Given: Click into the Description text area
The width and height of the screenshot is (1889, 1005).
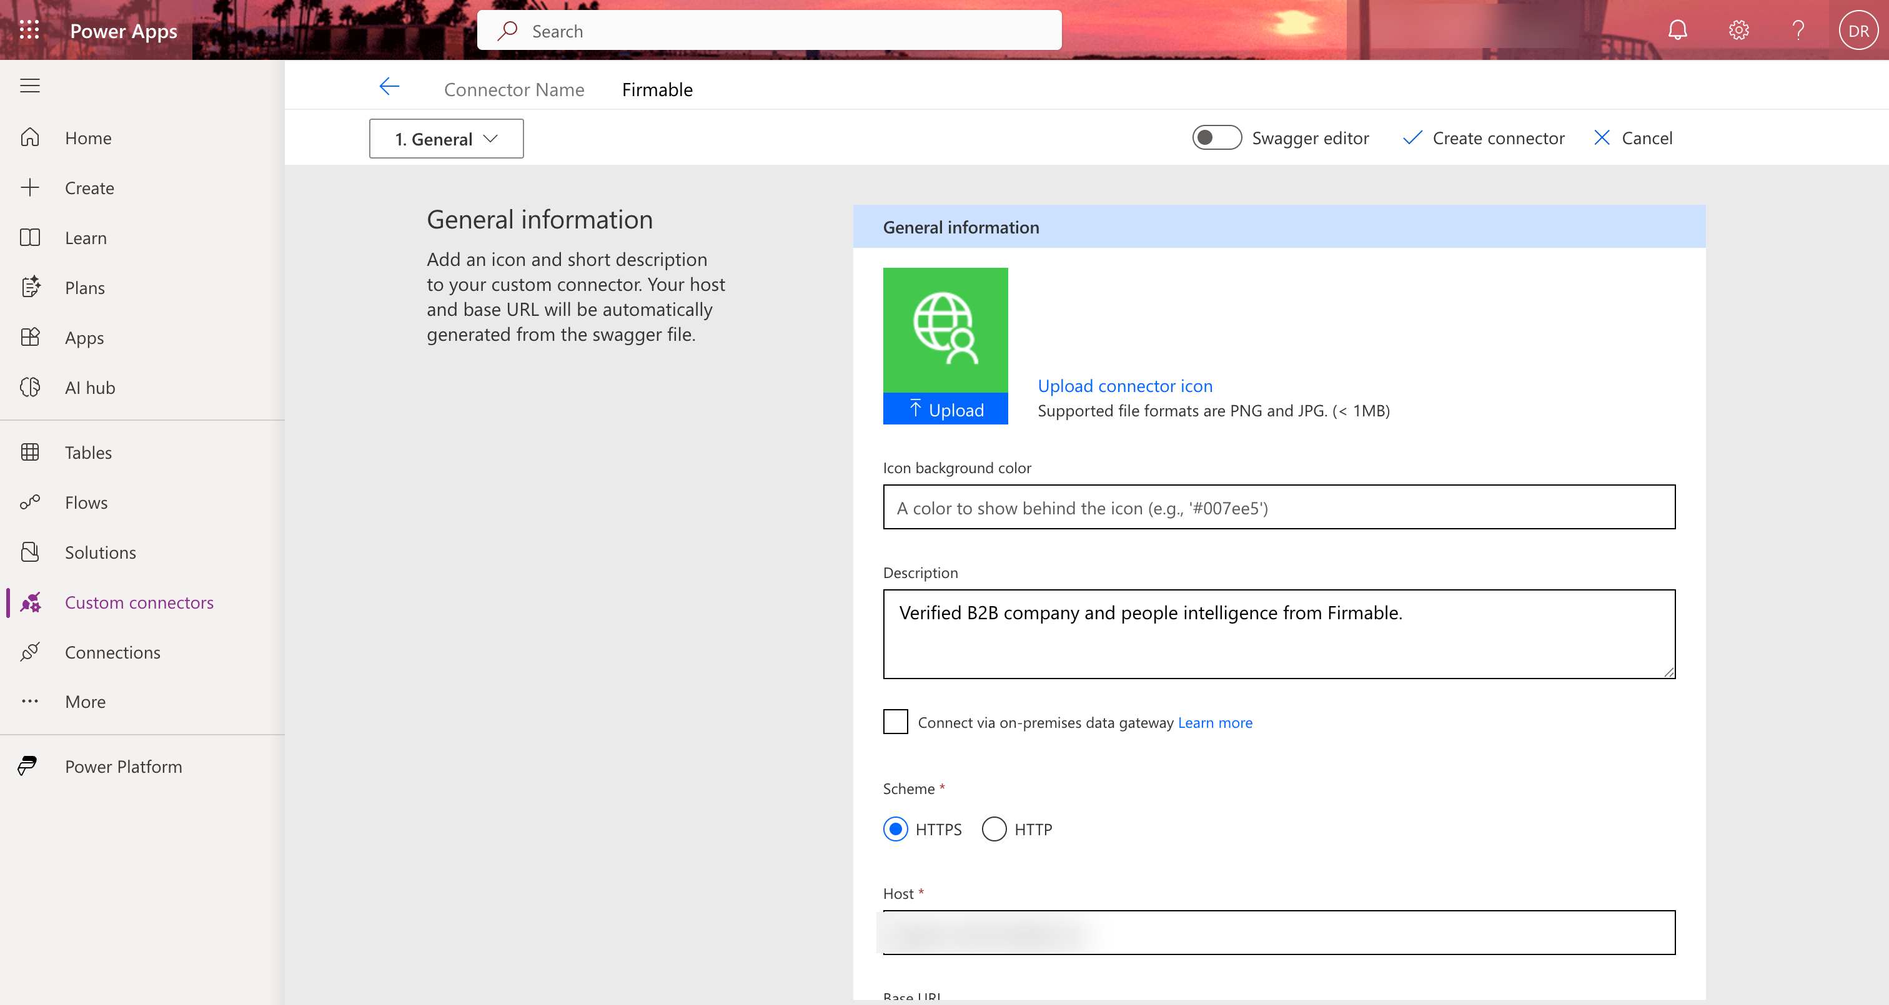Looking at the screenshot, I should click(1279, 634).
